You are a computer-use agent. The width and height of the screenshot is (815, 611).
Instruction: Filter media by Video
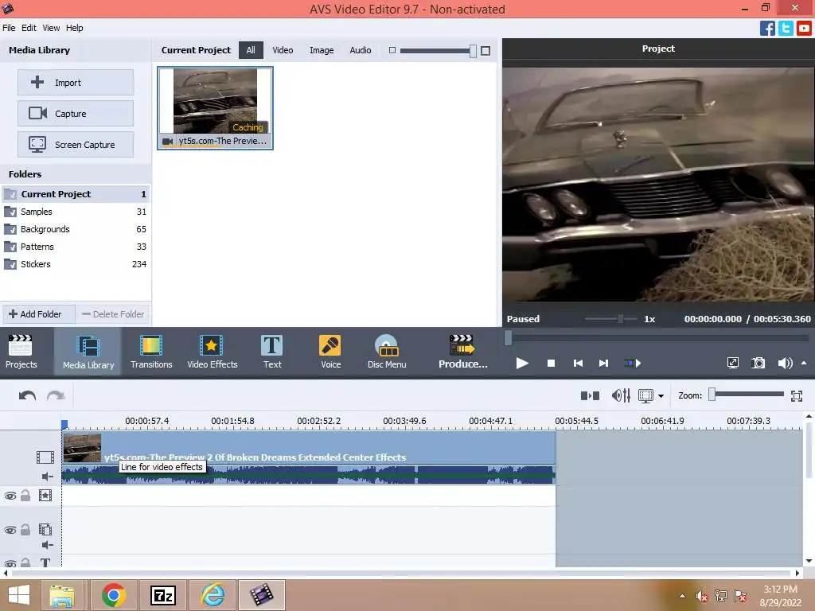pyautogui.click(x=283, y=50)
